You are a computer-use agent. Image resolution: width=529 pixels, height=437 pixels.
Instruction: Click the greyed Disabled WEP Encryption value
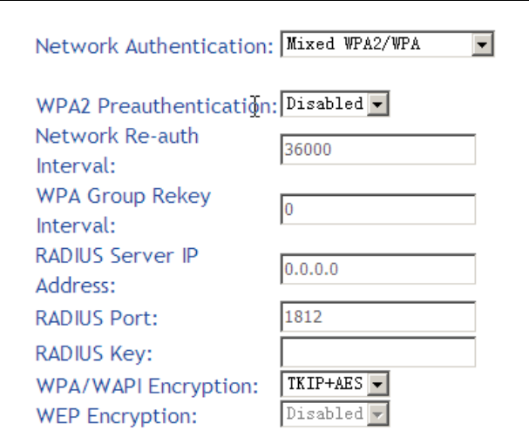coord(324,413)
